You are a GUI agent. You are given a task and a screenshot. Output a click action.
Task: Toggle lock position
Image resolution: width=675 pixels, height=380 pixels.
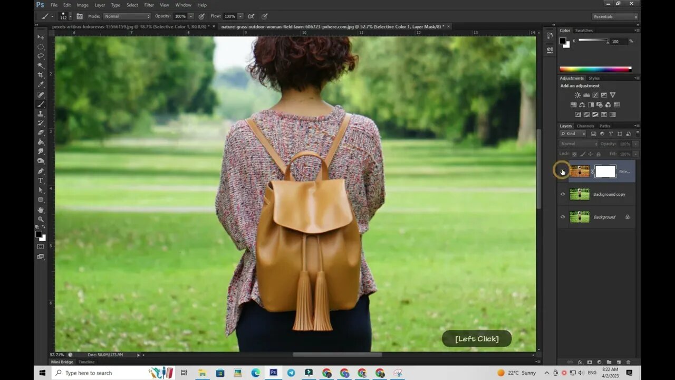(590, 154)
